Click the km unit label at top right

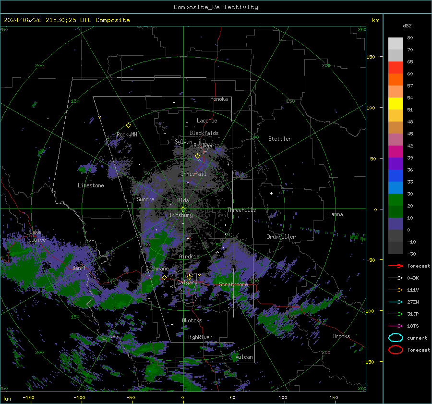pyautogui.click(x=375, y=20)
